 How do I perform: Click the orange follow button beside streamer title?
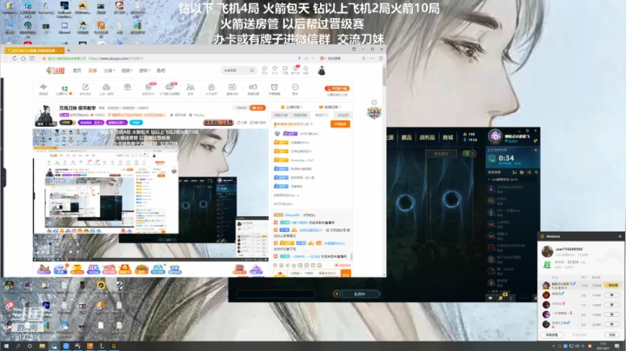(x=258, y=108)
